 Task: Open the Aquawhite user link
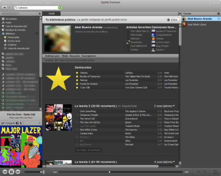129,106
